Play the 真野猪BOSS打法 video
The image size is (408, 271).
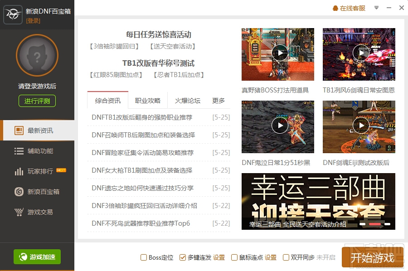pyautogui.click(x=280, y=53)
